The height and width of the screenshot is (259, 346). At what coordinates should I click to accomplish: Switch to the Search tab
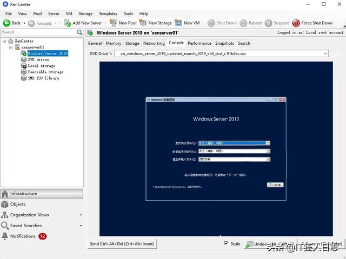(x=244, y=43)
